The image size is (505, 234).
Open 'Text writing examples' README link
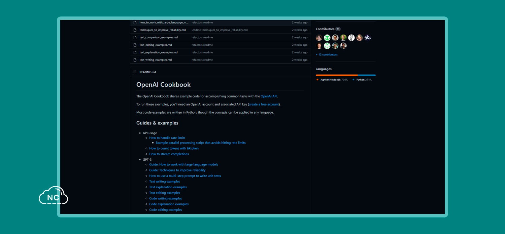[165, 182]
